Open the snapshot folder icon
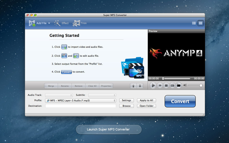This screenshot has width=229, height=143. [179, 85]
